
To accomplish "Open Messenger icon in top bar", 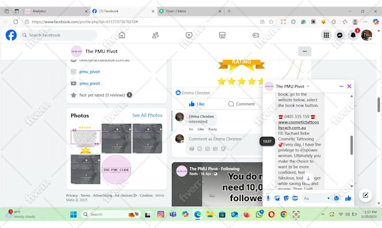I will (x=340, y=35).
